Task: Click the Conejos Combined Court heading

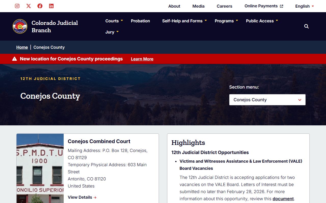Action: (99, 141)
